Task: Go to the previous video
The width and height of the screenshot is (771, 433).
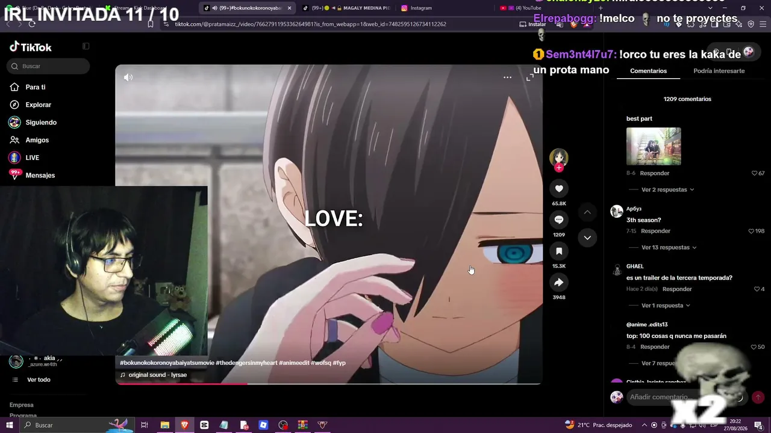Action: click(x=587, y=212)
